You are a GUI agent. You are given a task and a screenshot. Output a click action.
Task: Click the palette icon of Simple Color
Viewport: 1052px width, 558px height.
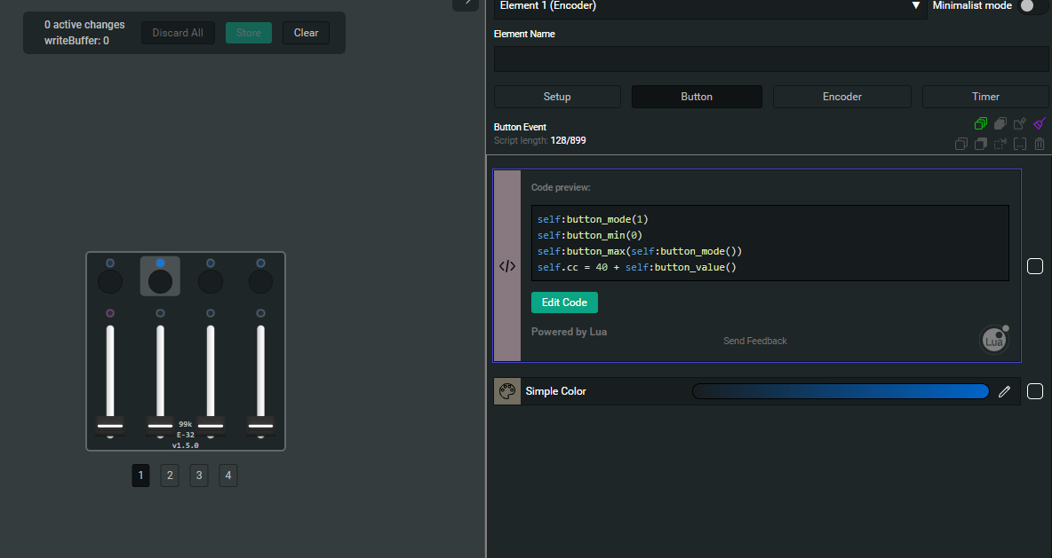point(507,391)
